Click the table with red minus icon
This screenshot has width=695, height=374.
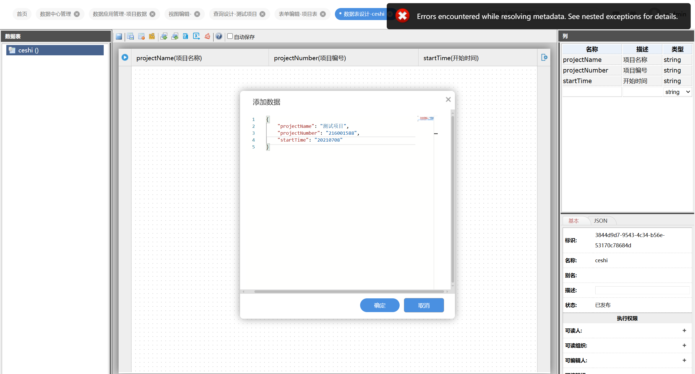pyautogui.click(x=141, y=36)
